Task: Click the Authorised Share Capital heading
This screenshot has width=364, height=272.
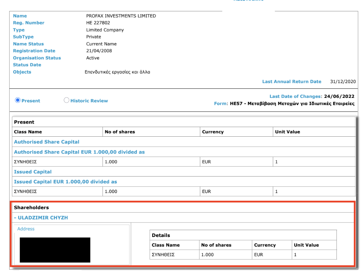Action: [46, 142]
